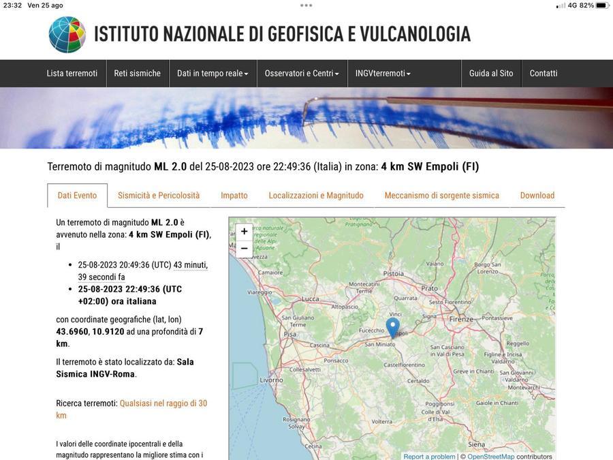This screenshot has height=460, width=613.
Task: Open the Contatti page
Action: (544, 73)
